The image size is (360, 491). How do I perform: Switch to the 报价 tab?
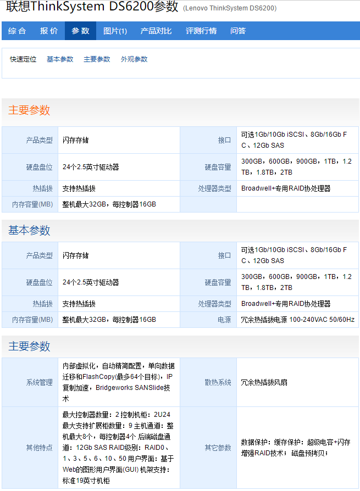pyautogui.click(x=49, y=31)
